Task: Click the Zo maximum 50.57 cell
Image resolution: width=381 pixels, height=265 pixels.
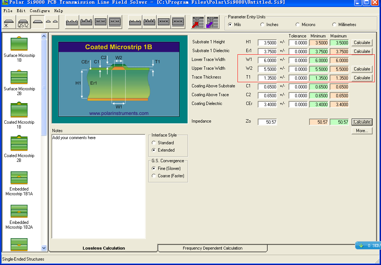Action: 339,122
